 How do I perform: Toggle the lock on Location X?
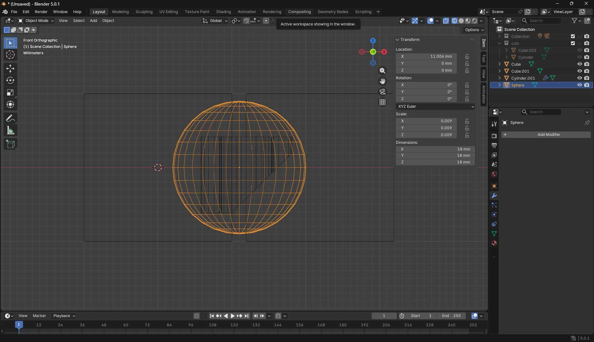click(467, 57)
